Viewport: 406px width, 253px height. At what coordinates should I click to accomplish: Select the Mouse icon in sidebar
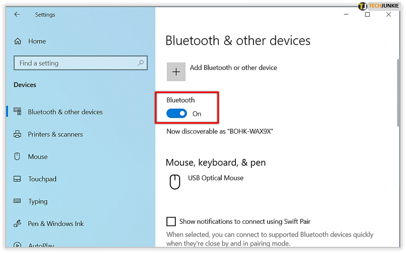point(17,157)
